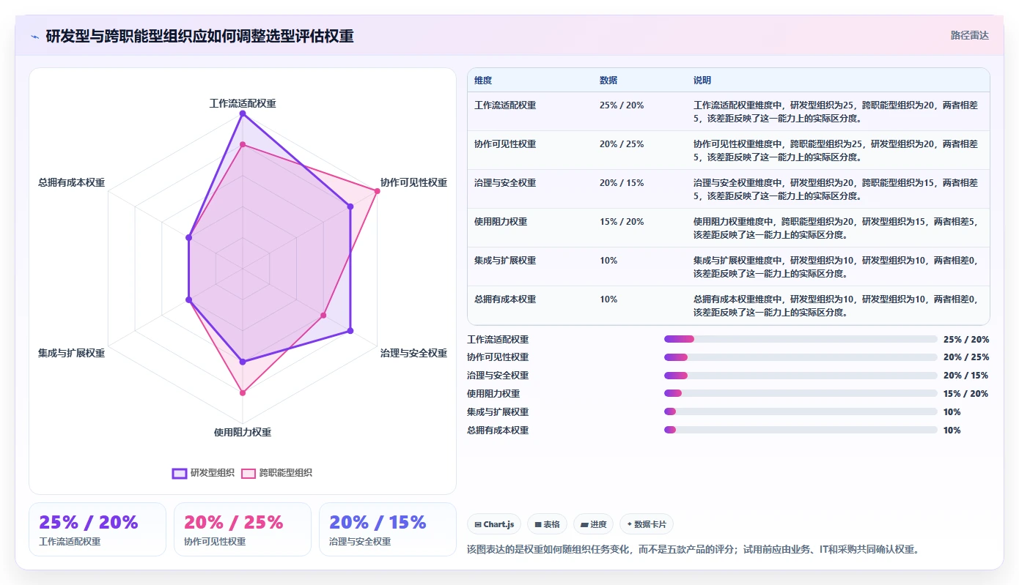Select table row name 治理与安全权重
The width and height of the screenshot is (1019, 585).
click(x=505, y=183)
